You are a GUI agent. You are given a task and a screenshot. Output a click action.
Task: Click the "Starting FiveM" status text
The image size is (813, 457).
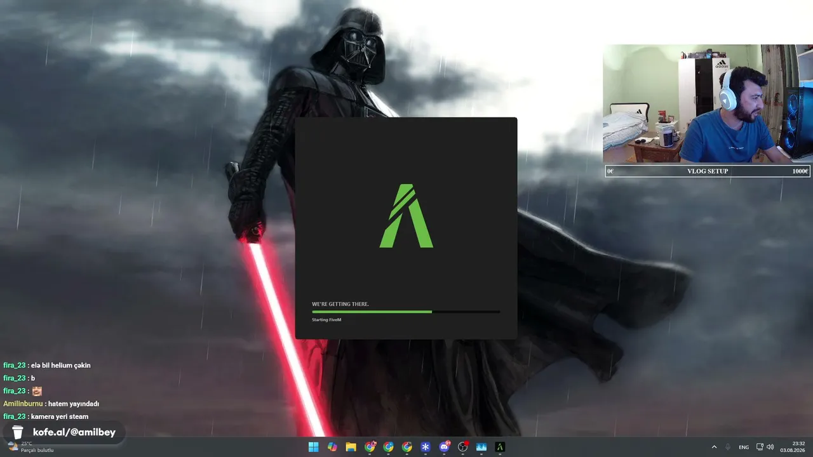coord(326,320)
